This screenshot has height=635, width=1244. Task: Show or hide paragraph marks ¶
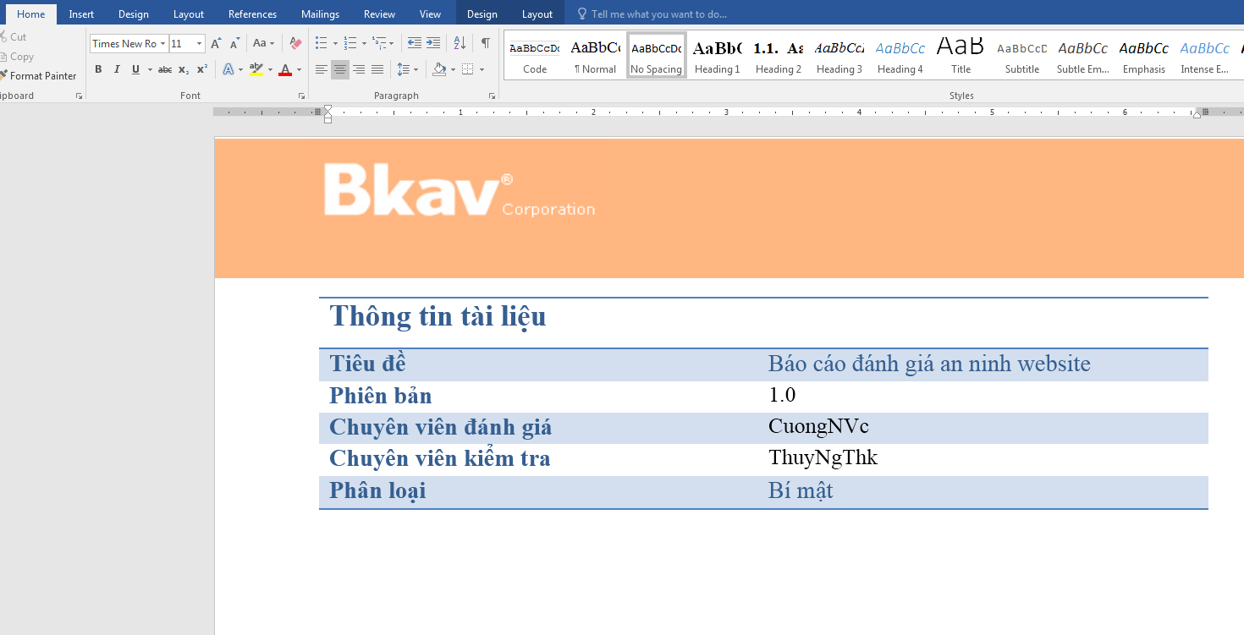point(485,43)
